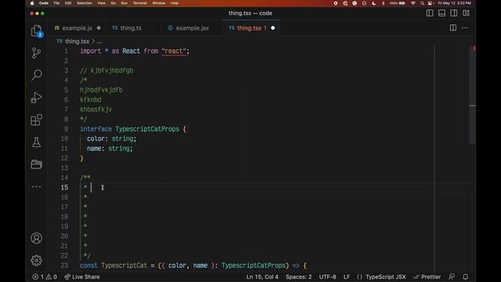Customize layout icon in title bar

[x=467, y=13]
